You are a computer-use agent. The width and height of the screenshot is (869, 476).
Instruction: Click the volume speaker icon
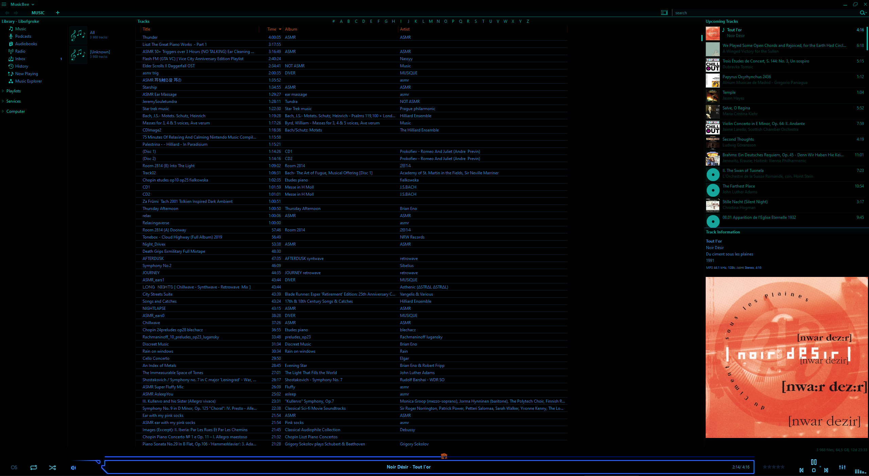click(73, 468)
